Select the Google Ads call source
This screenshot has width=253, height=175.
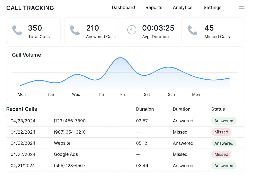66,154
